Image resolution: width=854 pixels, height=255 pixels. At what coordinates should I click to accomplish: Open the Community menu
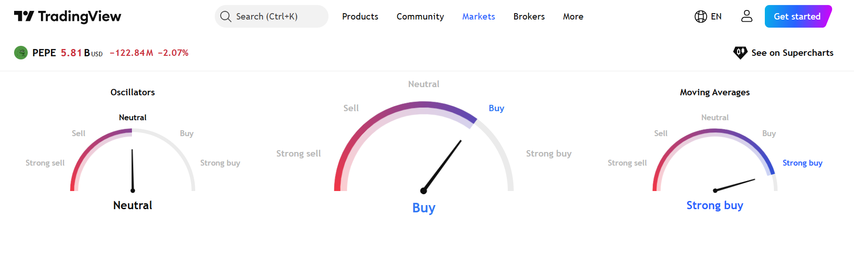click(420, 16)
